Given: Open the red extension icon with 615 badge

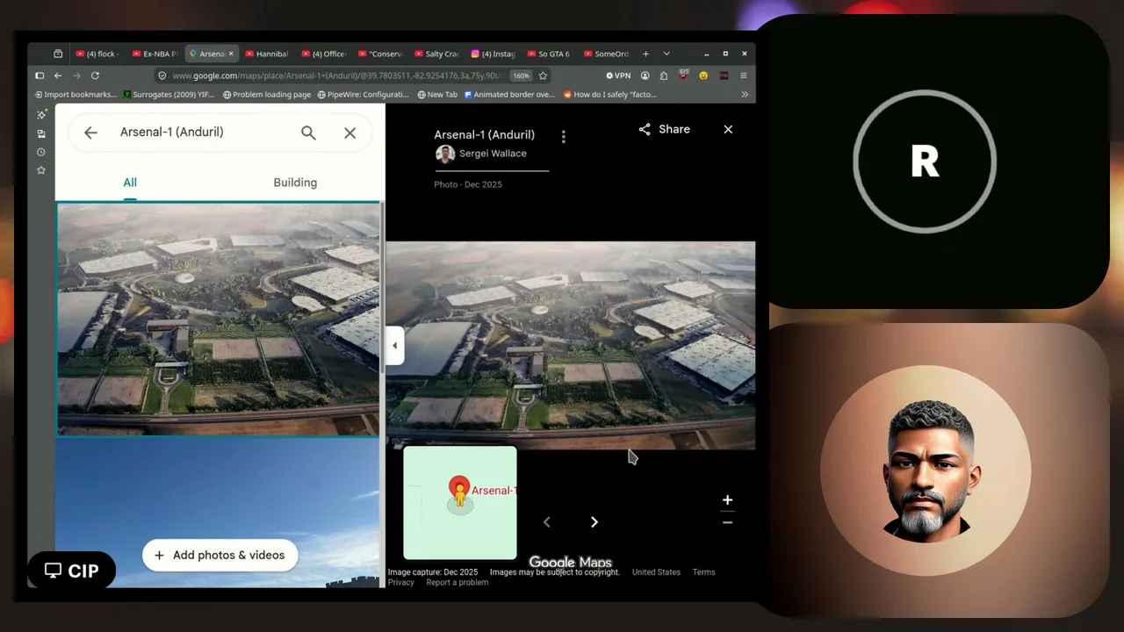Looking at the screenshot, I should [683, 75].
